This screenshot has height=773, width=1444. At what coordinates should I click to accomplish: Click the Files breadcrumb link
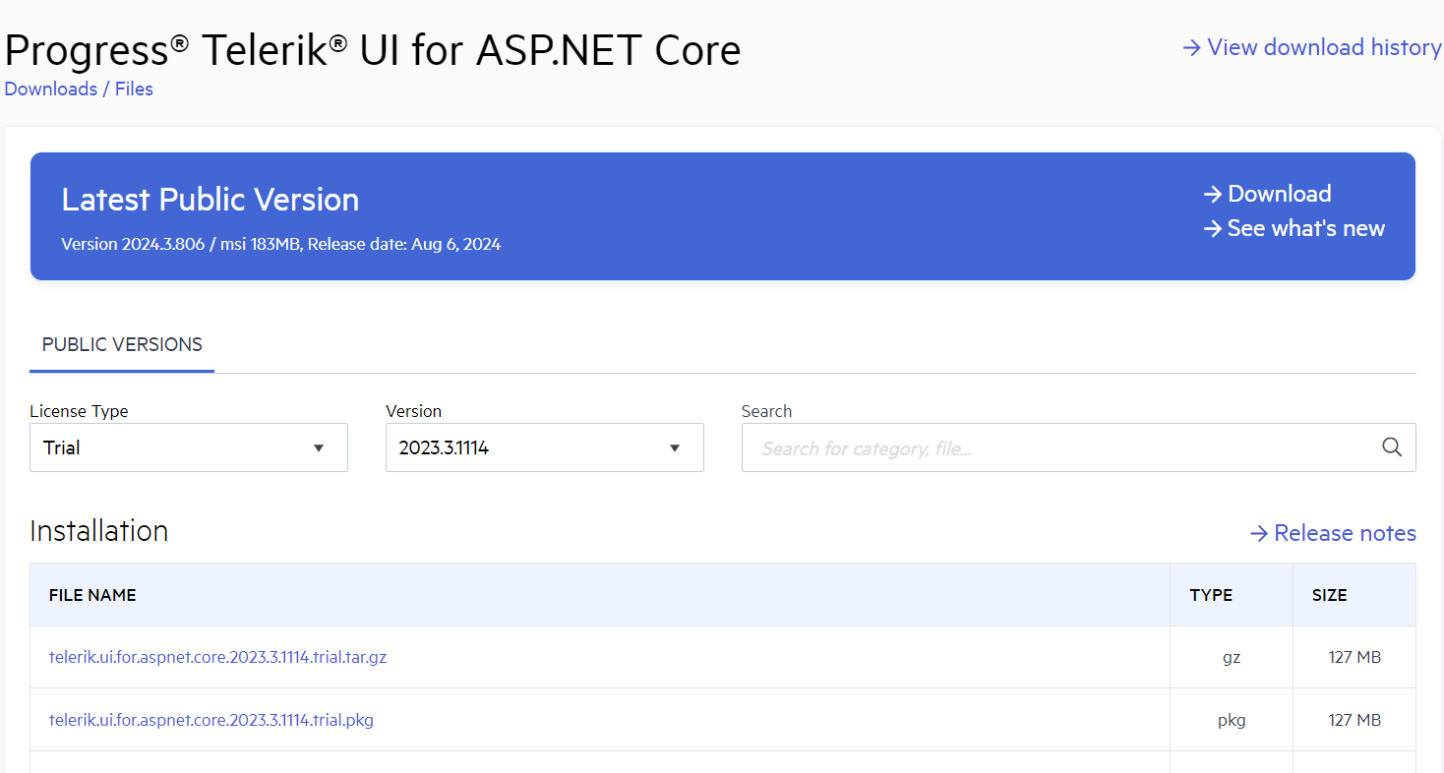click(134, 89)
